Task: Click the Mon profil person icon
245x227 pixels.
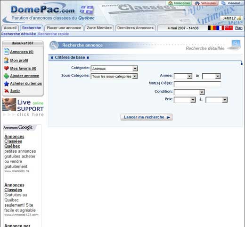Action: pos(7,60)
